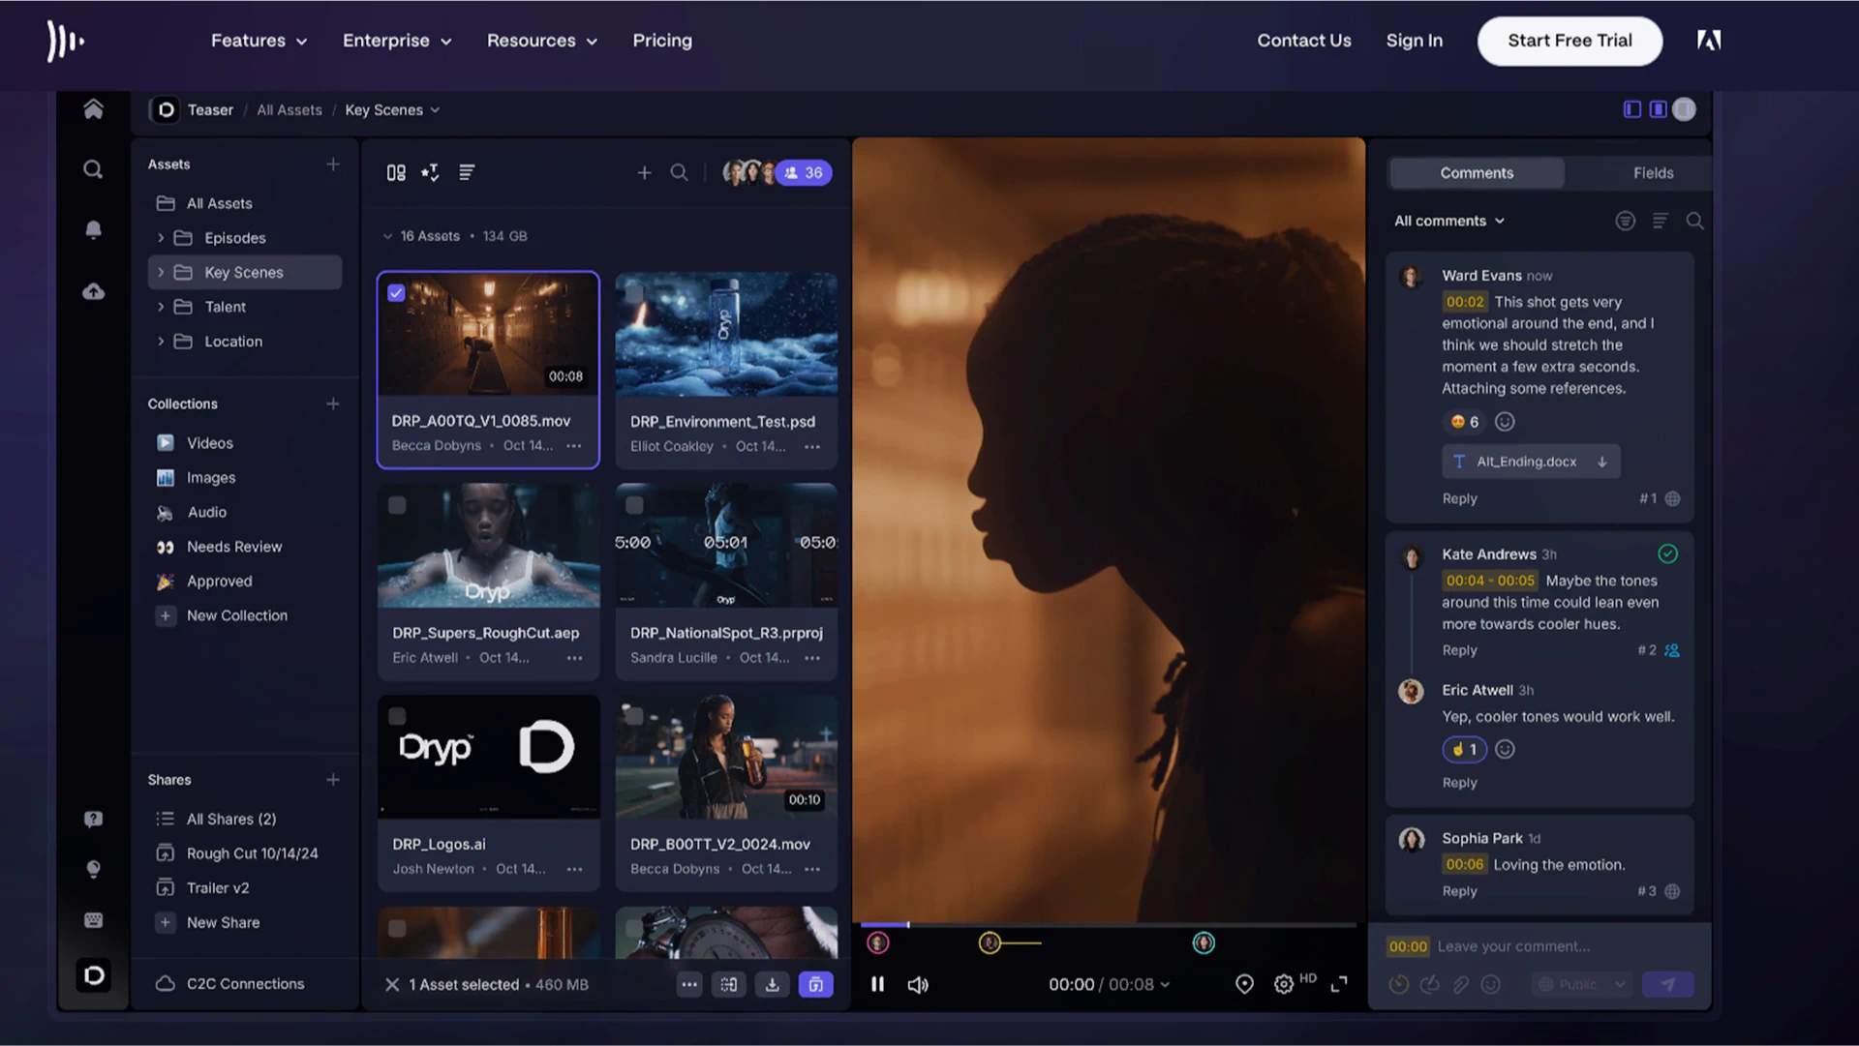Jump to the yellow range comment marker
Viewport: 1859px width, 1046px height.
tap(990, 942)
